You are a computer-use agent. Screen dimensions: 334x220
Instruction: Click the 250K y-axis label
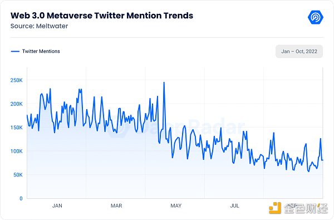pyautogui.click(x=16, y=80)
